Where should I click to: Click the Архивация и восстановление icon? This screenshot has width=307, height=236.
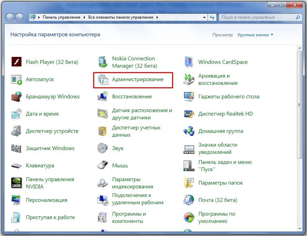point(189,79)
